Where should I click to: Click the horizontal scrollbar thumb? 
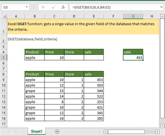point(126,131)
